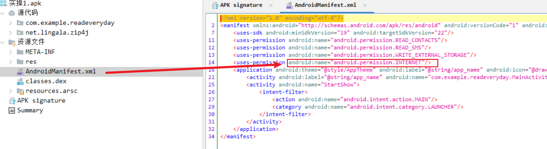
Task: Click the META-INF folder icon
Action: pyautogui.click(x=20, y=52)
